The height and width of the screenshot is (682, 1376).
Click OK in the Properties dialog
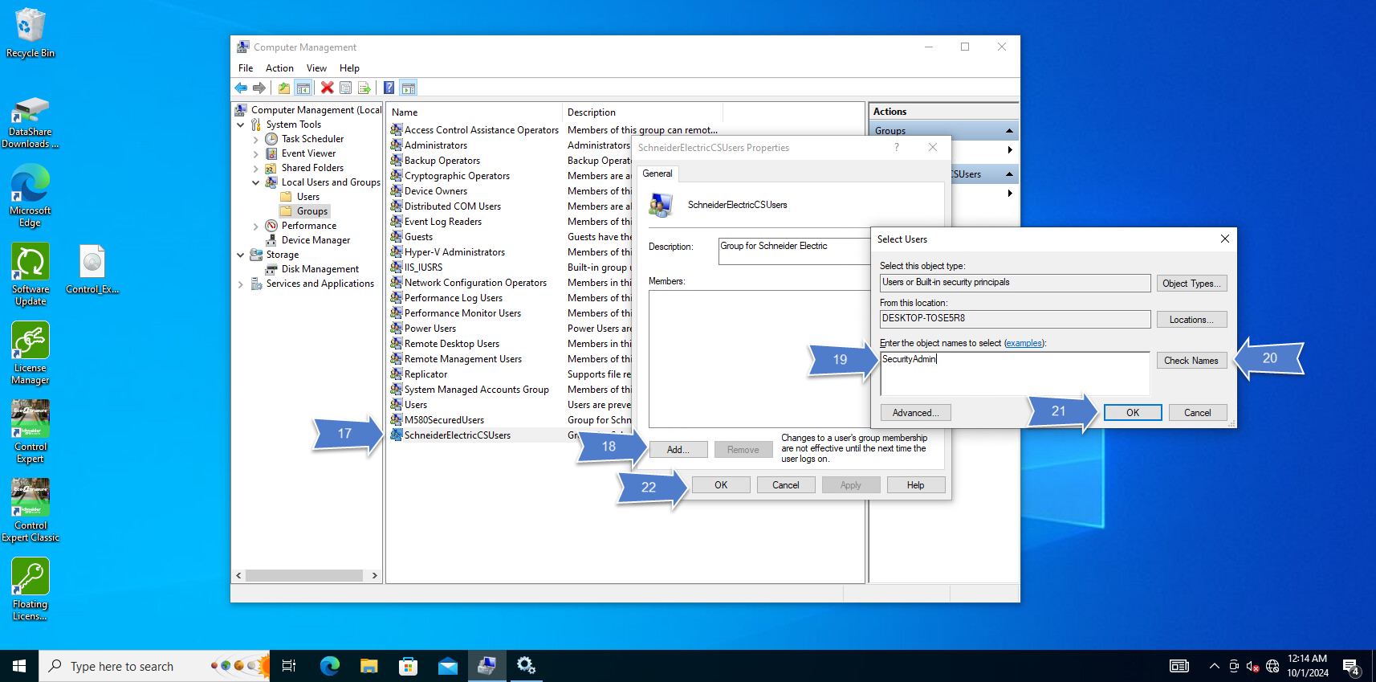(721, 485)
